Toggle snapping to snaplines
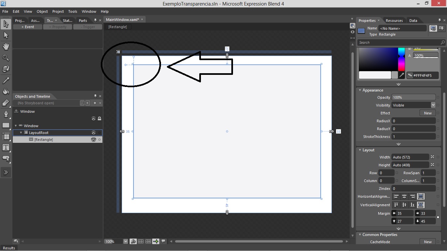The image size is (447, 251). 156,241
